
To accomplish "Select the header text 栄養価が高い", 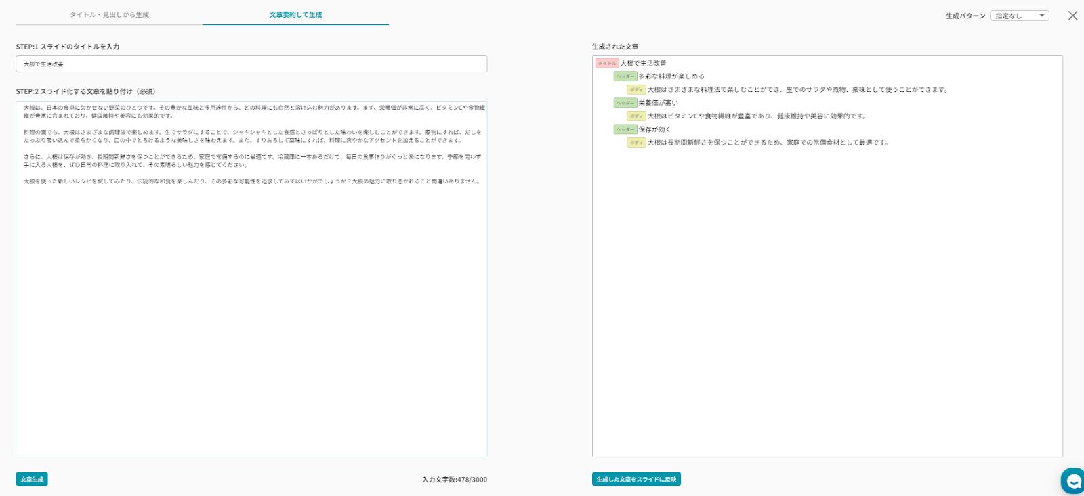I will (x=657, y=103).
